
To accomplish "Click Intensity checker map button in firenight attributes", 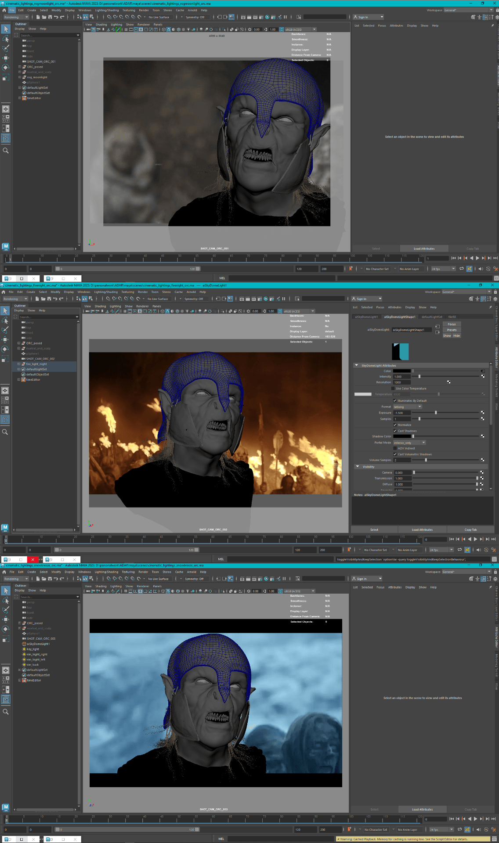I will tap(483, 376).
